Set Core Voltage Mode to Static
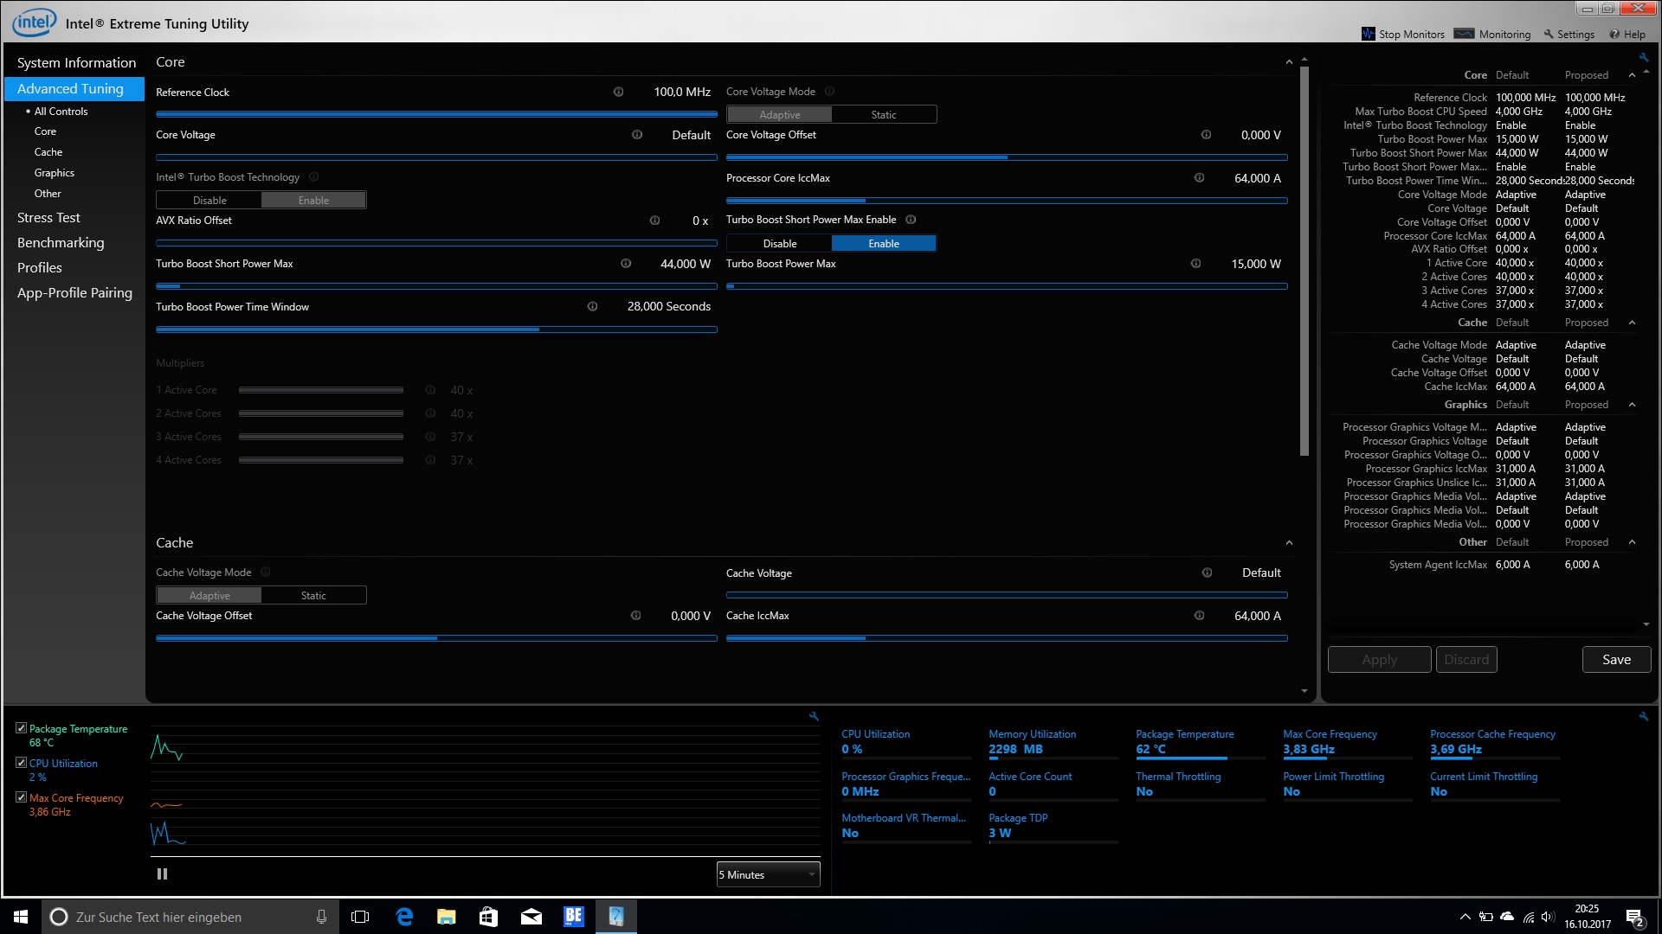This screenshot has height=934, width=1662. tap(884, 114)
